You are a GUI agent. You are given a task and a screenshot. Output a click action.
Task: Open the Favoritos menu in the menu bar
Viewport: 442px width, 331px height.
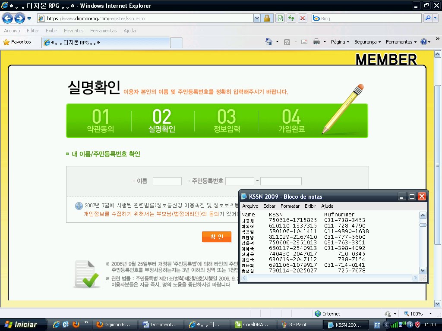coord(73,31)
